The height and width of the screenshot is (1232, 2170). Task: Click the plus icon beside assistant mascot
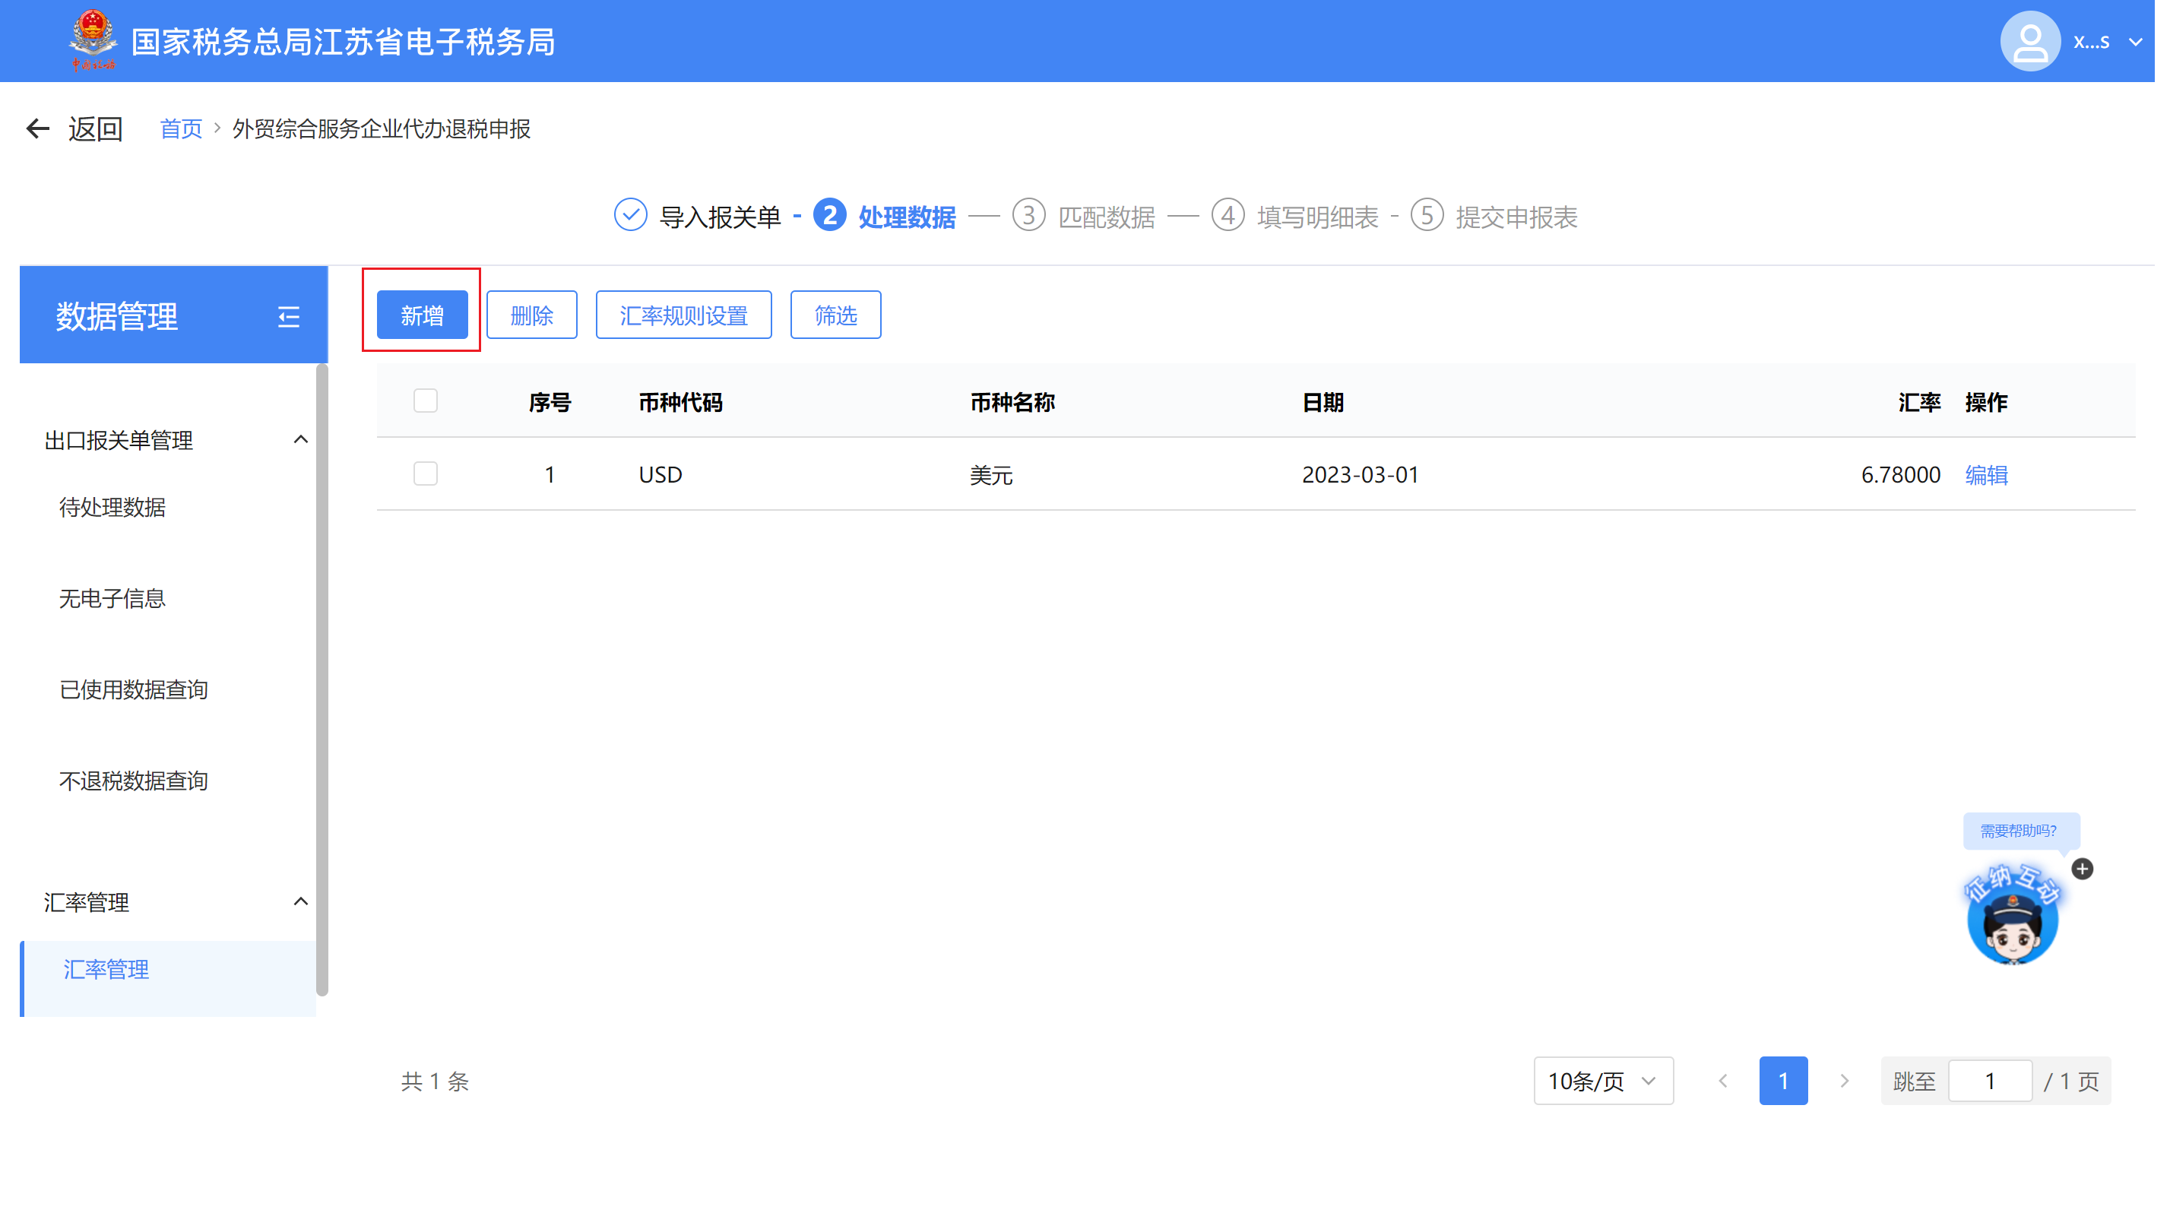[2082, 869]
